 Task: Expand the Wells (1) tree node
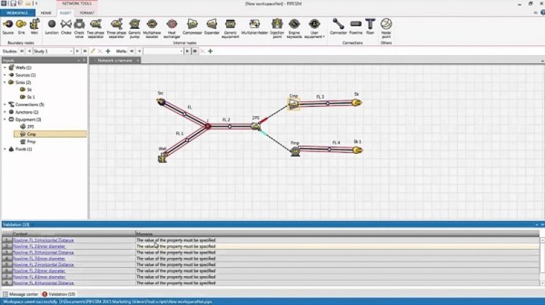(x=5, y=68)
